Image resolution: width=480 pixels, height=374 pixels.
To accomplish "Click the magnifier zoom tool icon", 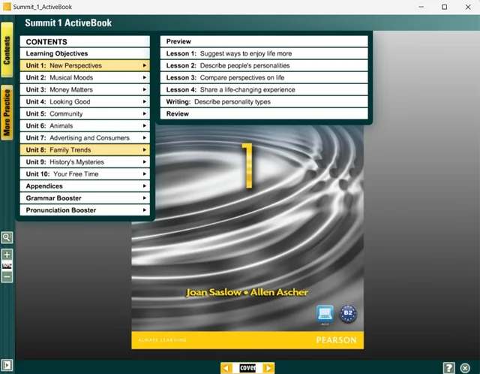I will pyautogui.click(x=7, y=237).
